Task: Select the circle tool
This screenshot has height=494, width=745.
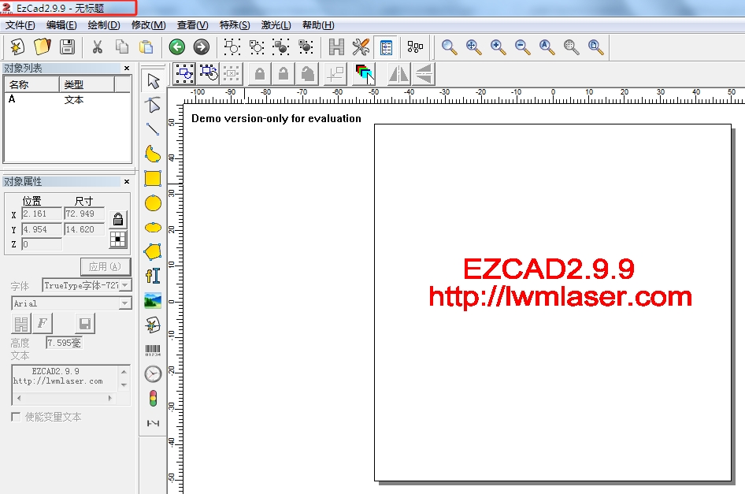Action: [153, 203]
